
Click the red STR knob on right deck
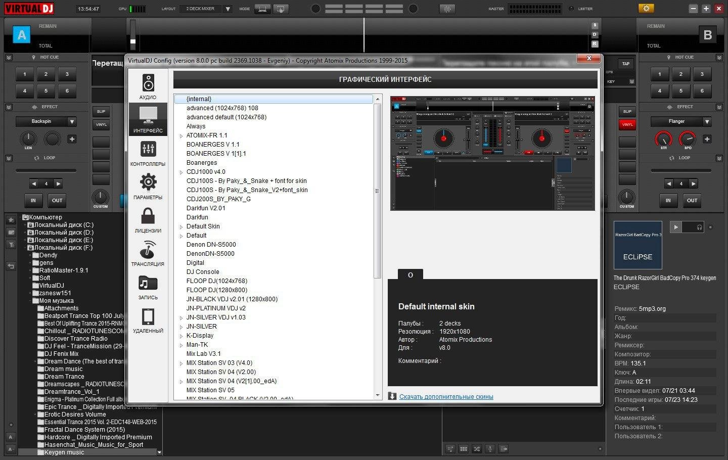[x=664, y=138]
